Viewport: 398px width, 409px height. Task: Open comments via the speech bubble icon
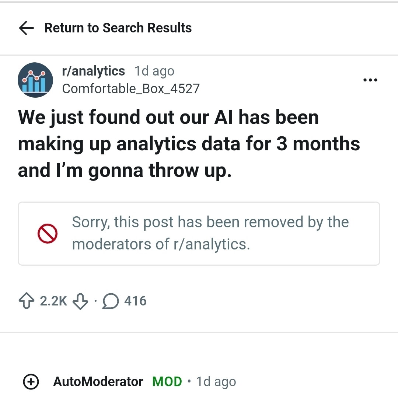[109, 301]
